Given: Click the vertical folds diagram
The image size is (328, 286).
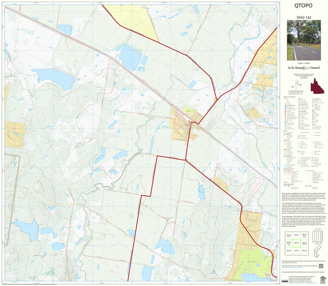Looking at the screenshot, I should [317, 236].
